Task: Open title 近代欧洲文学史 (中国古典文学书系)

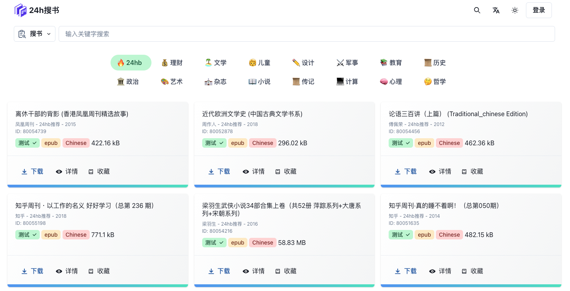Action: (252, 114)
